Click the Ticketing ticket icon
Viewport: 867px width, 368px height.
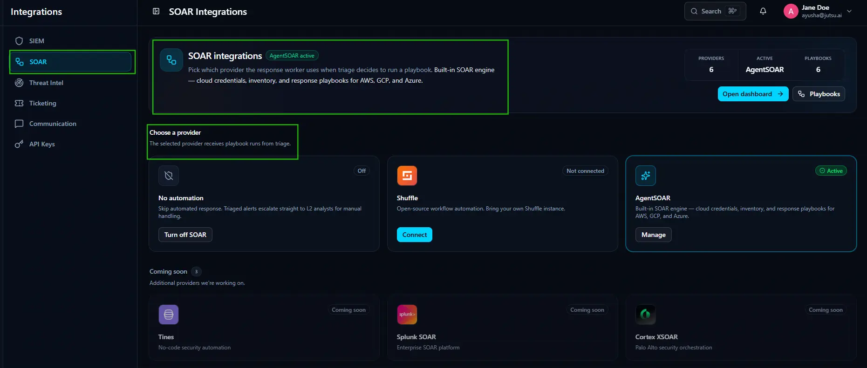click(x=19, y=103)
